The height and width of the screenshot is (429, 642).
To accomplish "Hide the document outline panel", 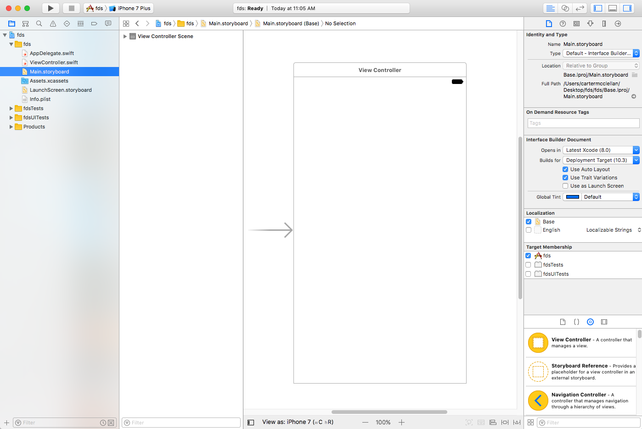I will click(x=251, y=423).
